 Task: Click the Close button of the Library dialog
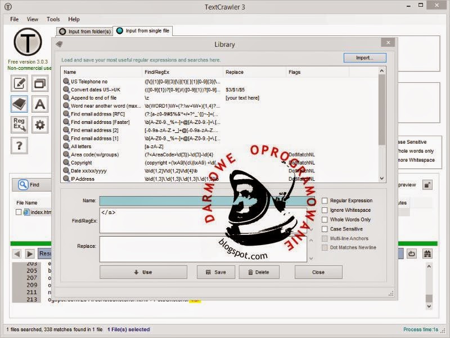[318, 272]
